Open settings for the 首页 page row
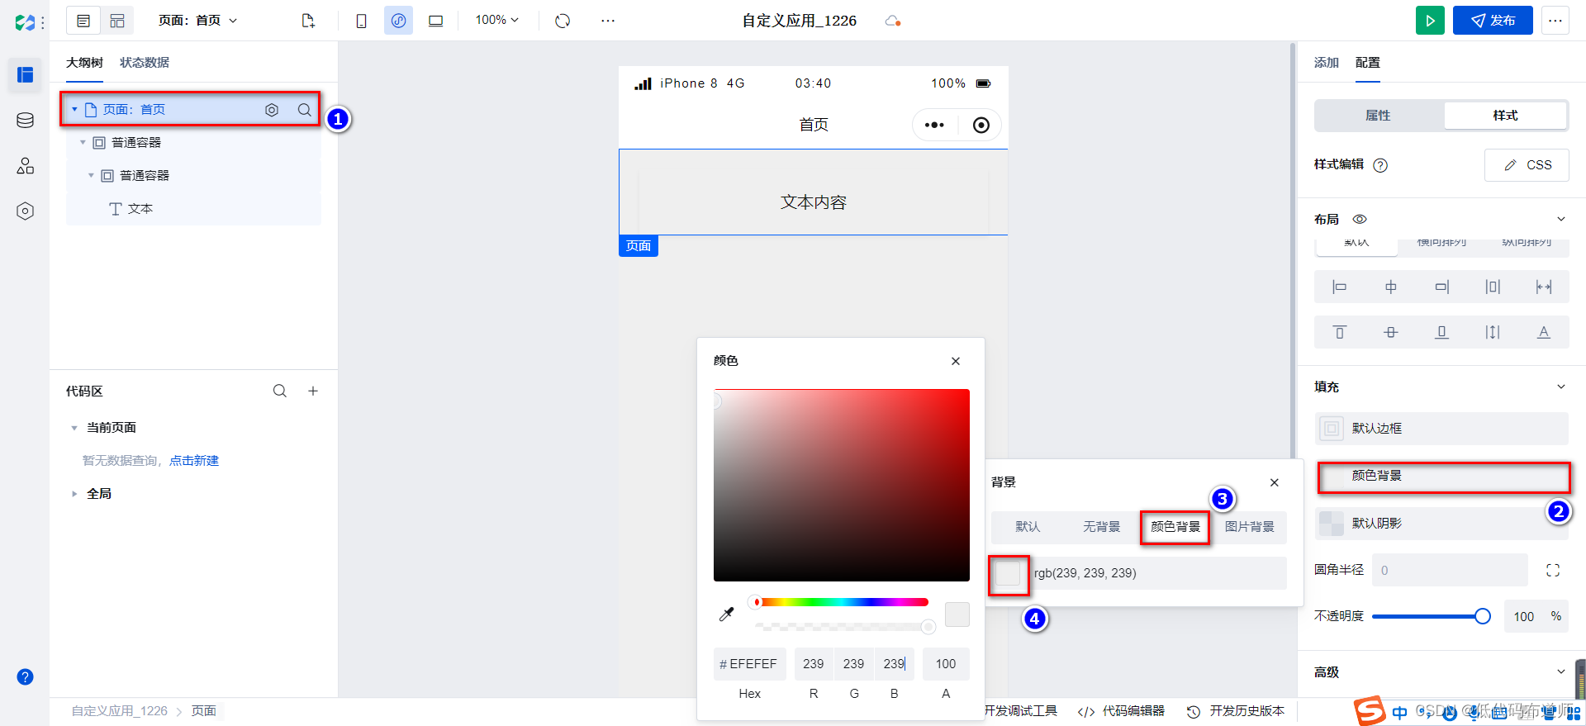This screenshot has width=1586, height=726. coord(272,110)
